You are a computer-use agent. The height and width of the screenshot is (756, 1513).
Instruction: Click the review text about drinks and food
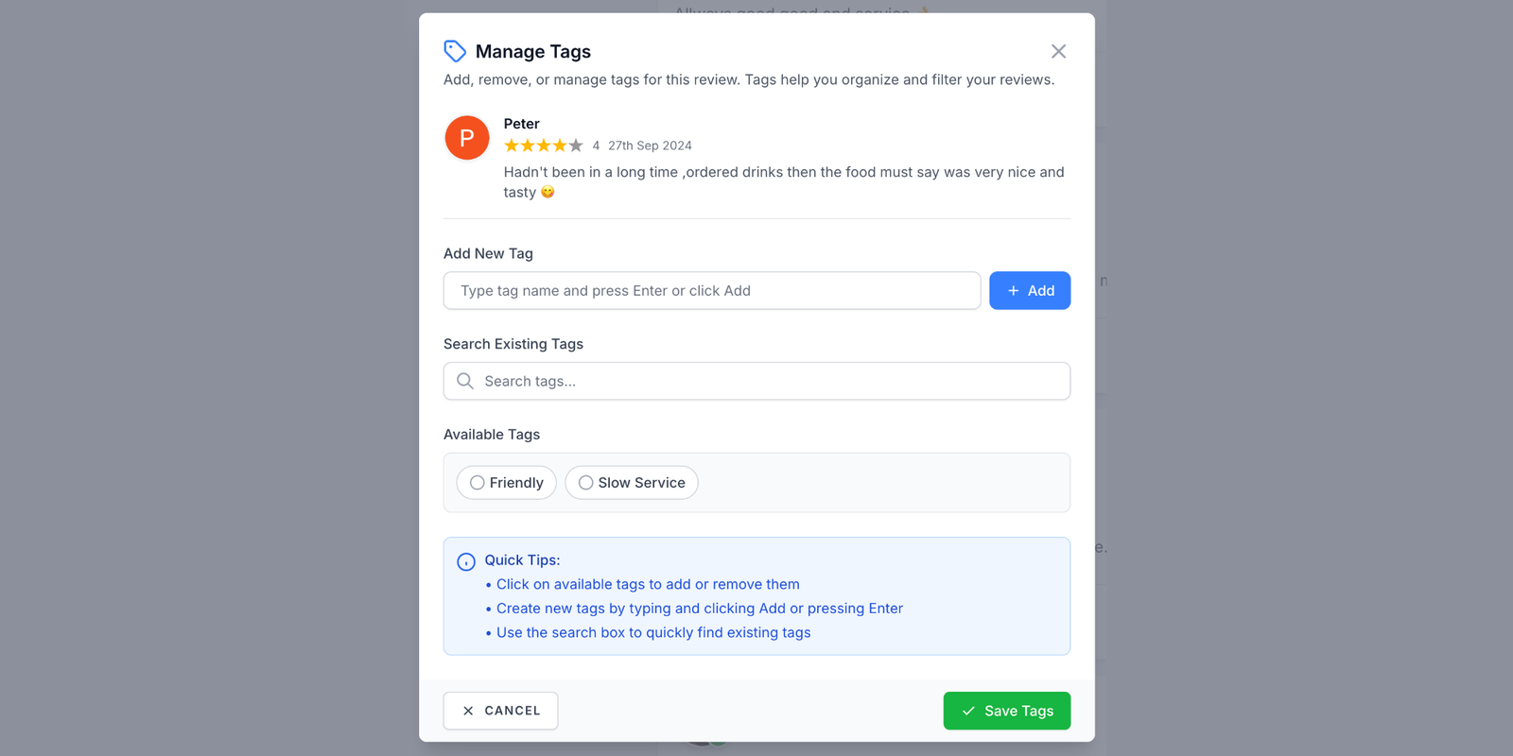tap(783, 173)
